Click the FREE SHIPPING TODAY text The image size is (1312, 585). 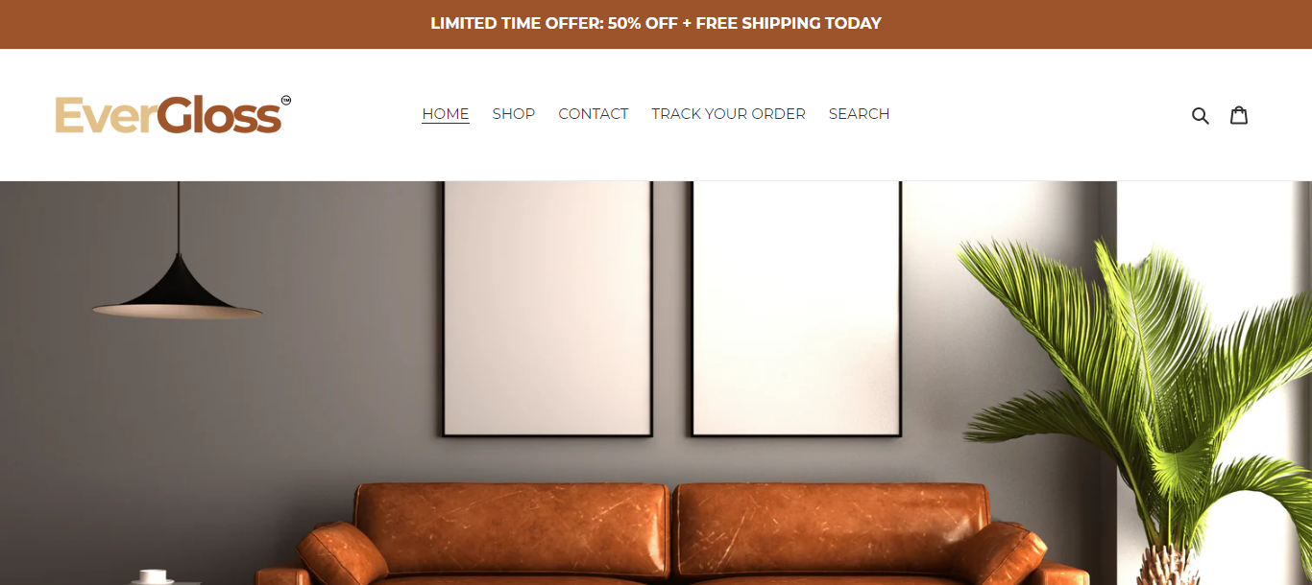tap(789, 24)
